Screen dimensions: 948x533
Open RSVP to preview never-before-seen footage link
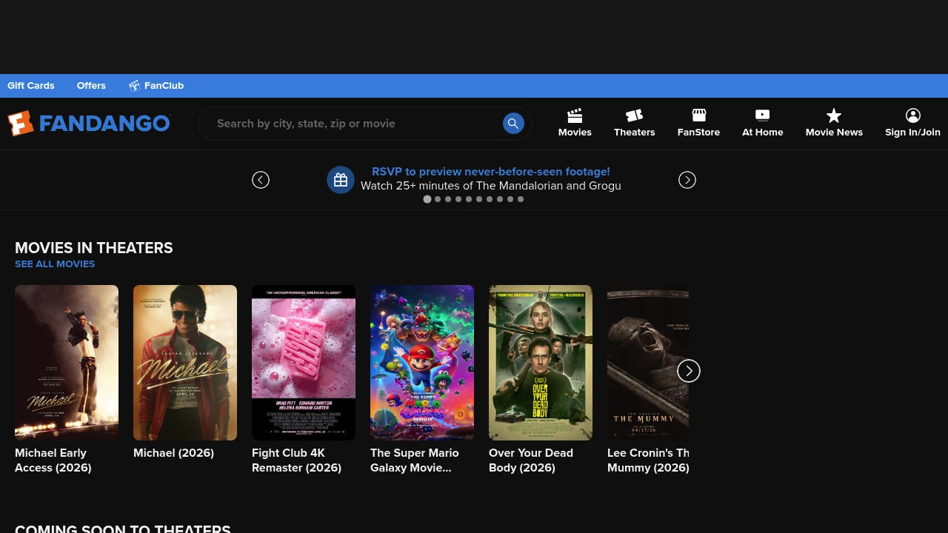pyautogui.click(x=491, y=172)
